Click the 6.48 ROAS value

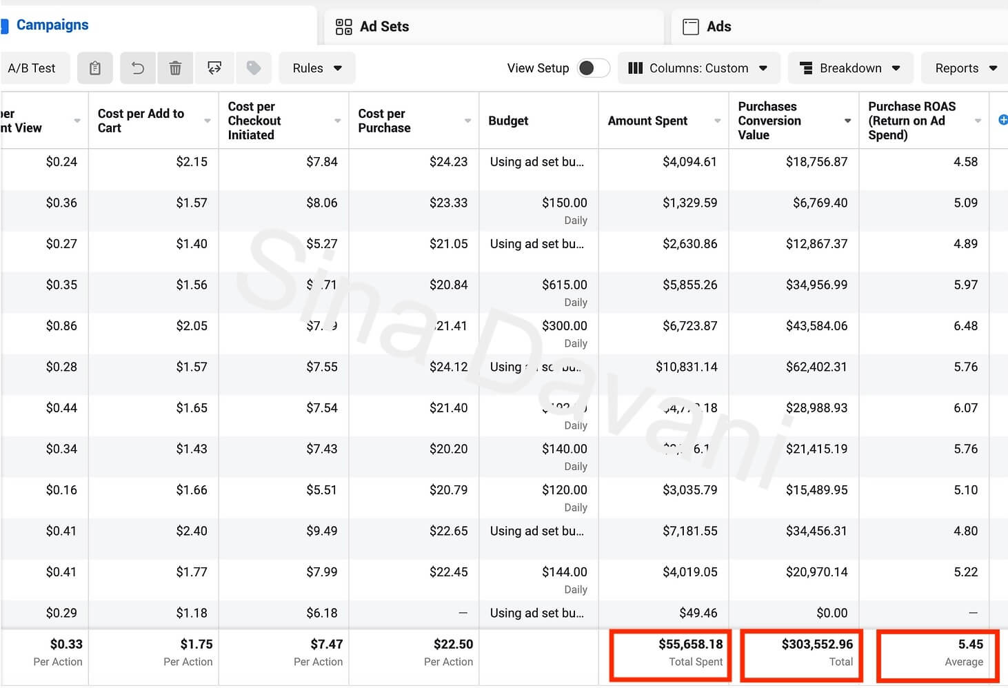tap(965, 326)
